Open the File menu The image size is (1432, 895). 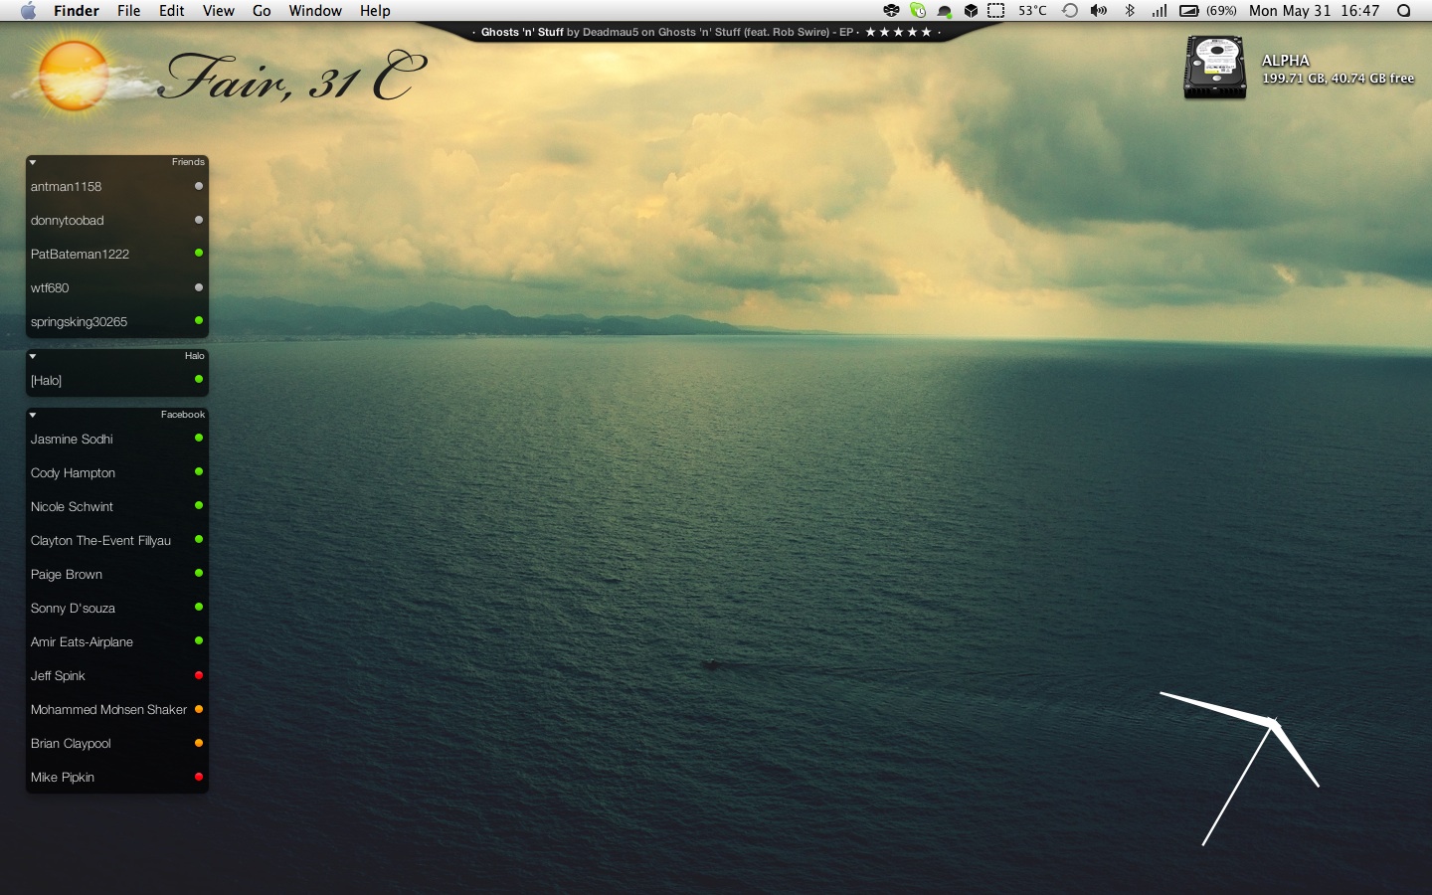(128, 11)
